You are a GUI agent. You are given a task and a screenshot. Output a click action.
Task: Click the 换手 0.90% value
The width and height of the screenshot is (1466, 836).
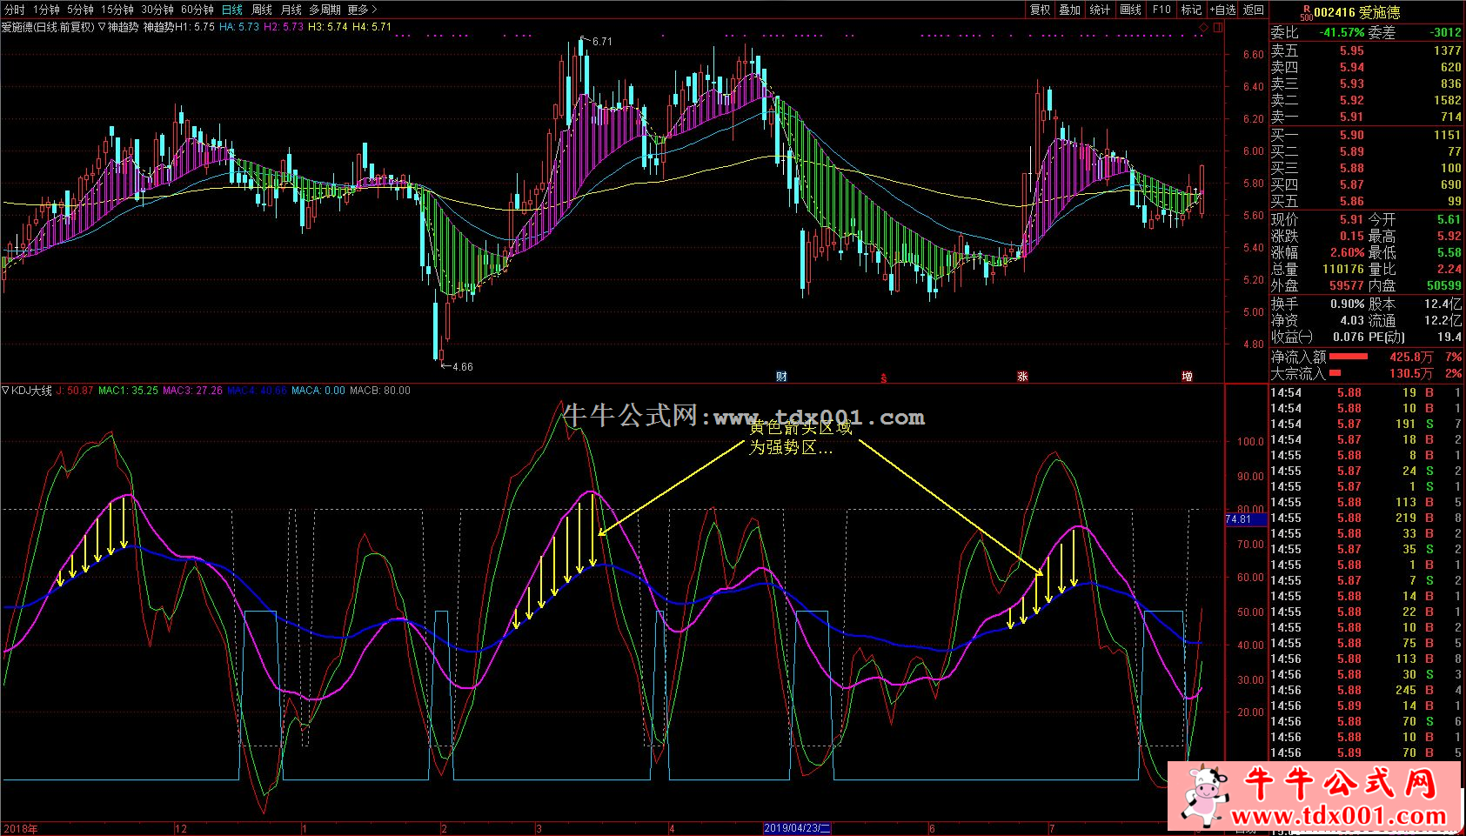(x=1347, y=304)
